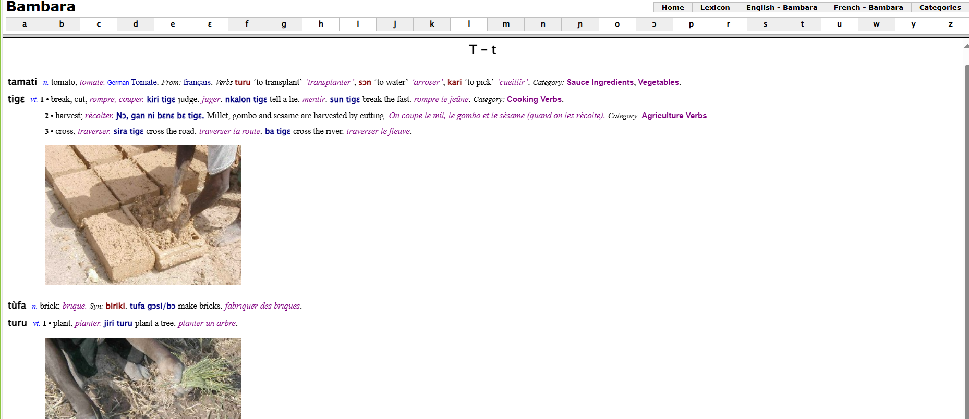Open the Categories tab
This screenshot has width=969, height=419.
click(940, 7)
